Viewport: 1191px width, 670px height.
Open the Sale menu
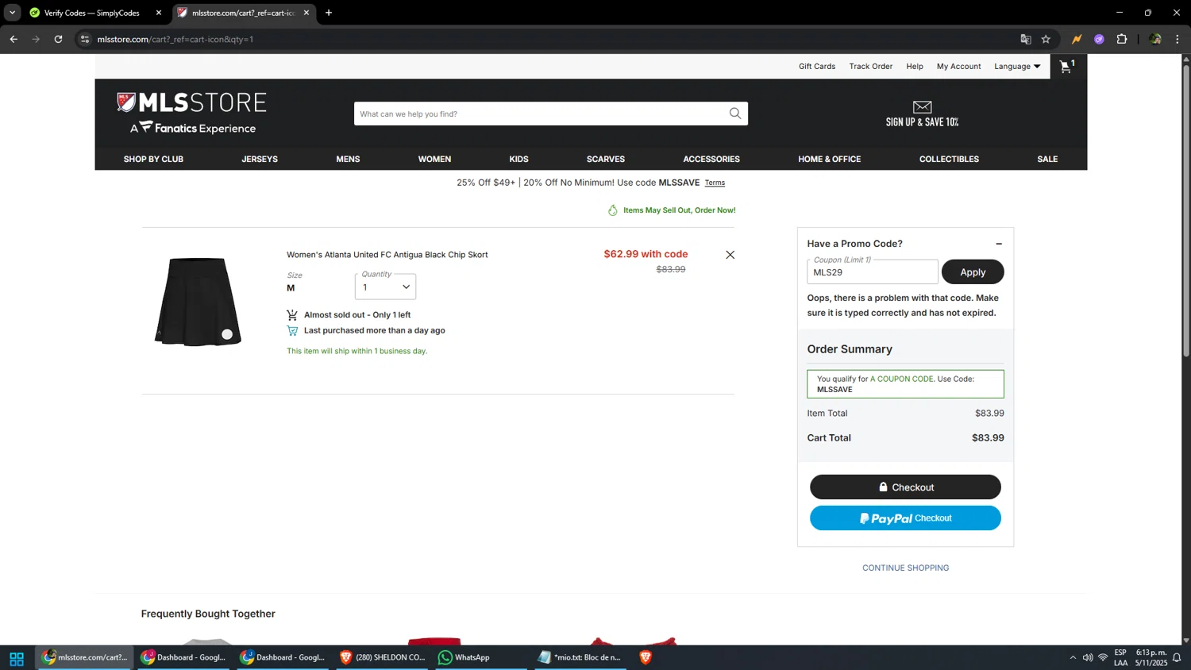coord(1047,159)
